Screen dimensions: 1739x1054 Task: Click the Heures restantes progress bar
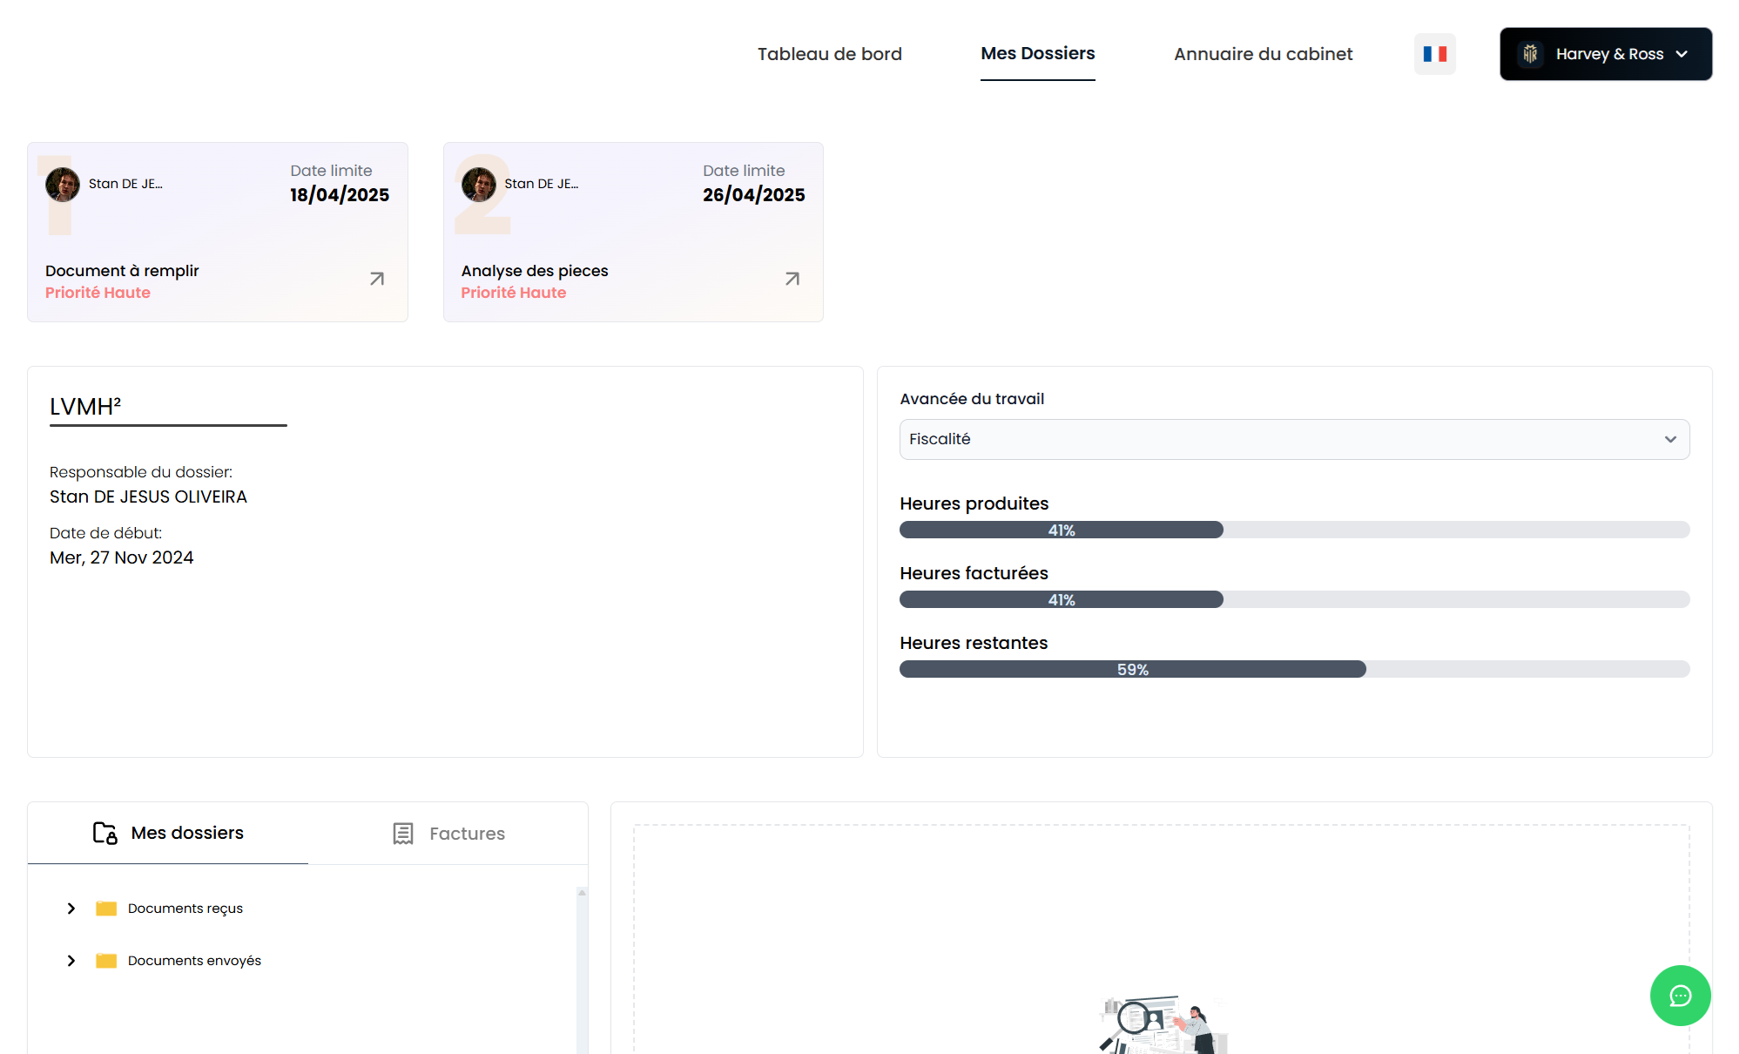pyautogui.click(x=1294, y=669)
